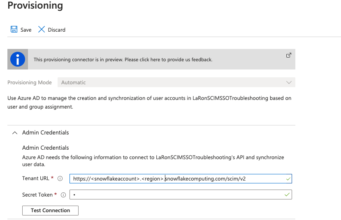
Task: Click the info icon beside Secret Token
Action: tap(63, 195)
